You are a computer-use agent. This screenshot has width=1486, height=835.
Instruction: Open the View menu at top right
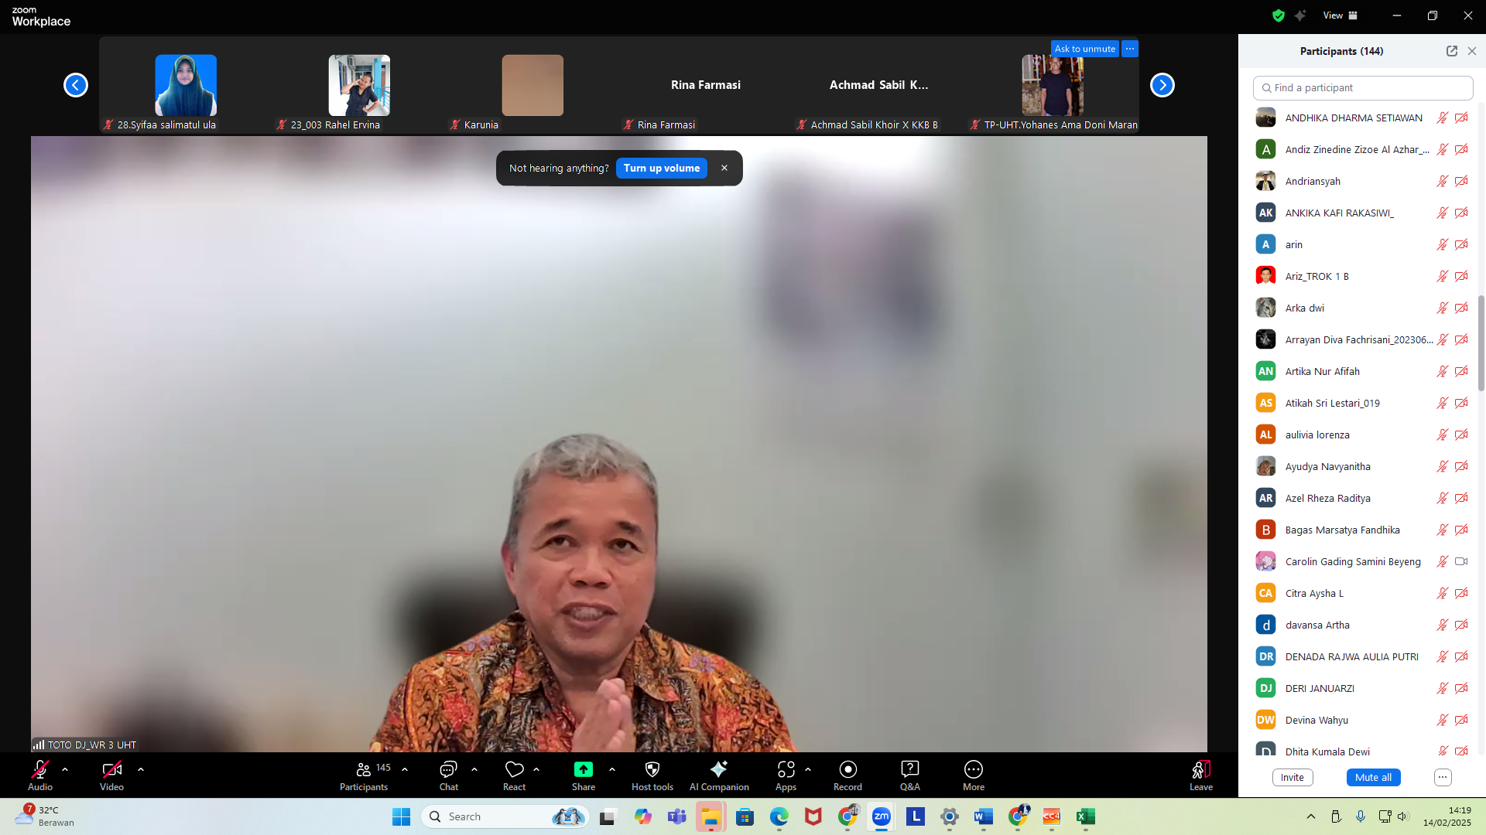pos(1340,15)
